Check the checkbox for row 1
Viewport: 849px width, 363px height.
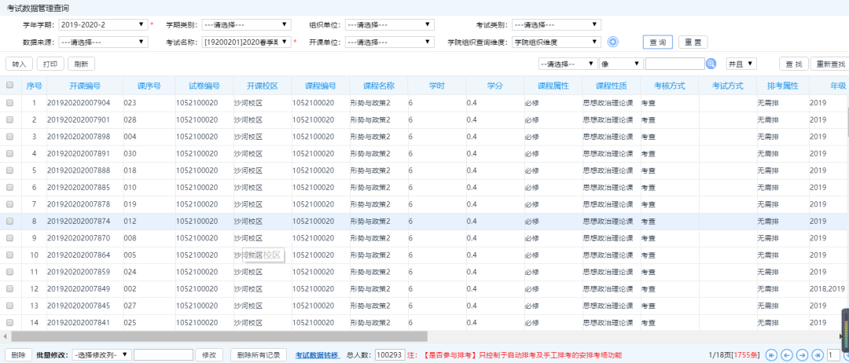pos(9,103)
